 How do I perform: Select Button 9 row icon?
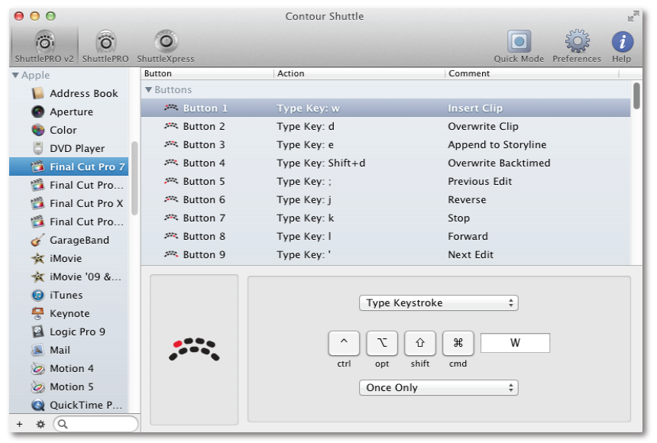pyautogui.click(x=171, y=255)
